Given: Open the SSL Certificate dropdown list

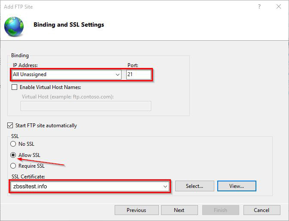Looking at the screenshot, I should (x=165, y=186).
